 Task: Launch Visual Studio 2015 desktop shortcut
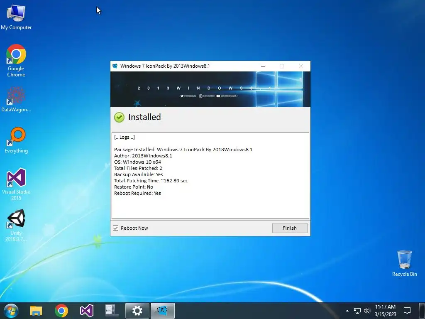[16, 184]
